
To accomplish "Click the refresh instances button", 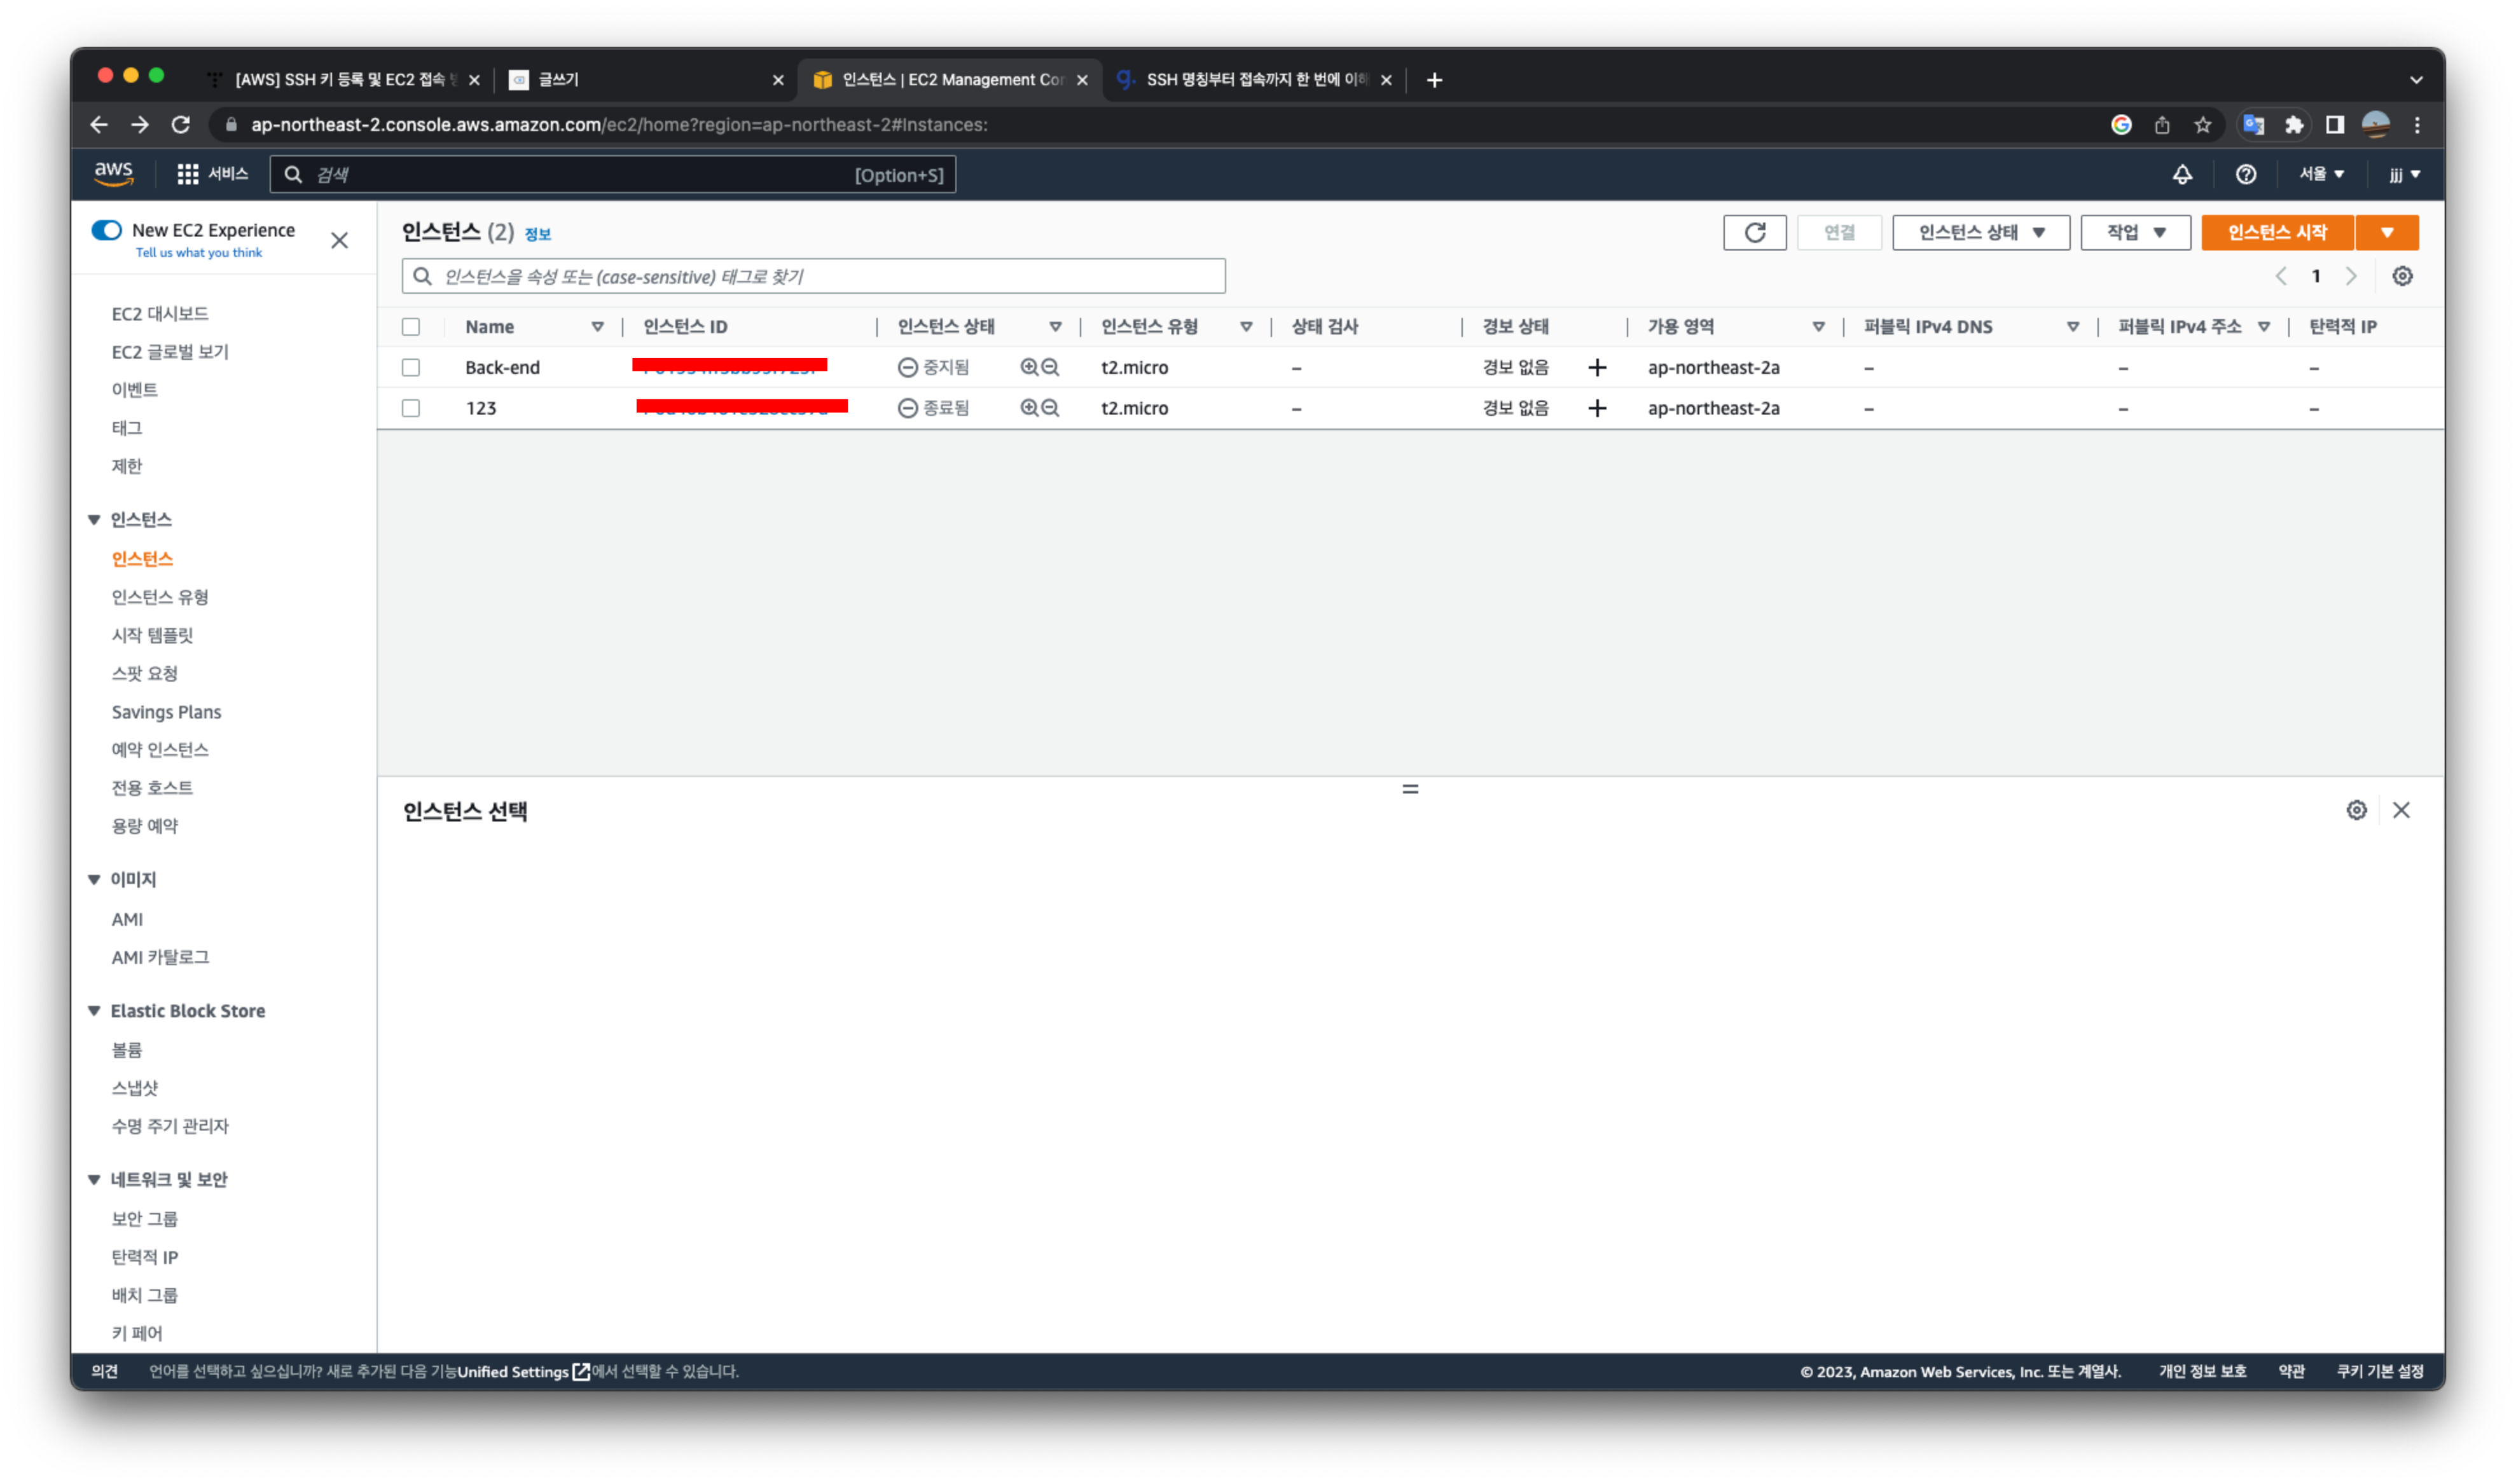I will coord(1754,232).
